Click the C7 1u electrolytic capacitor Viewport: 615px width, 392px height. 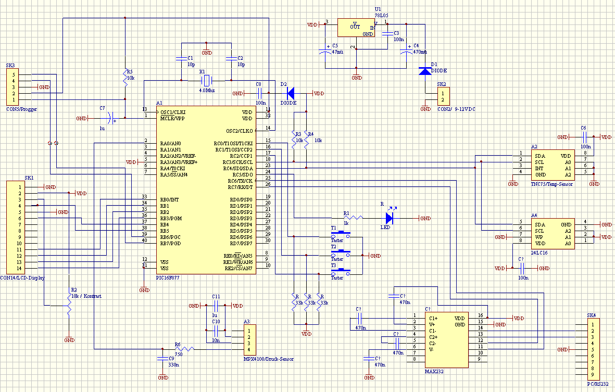[110, 118]
